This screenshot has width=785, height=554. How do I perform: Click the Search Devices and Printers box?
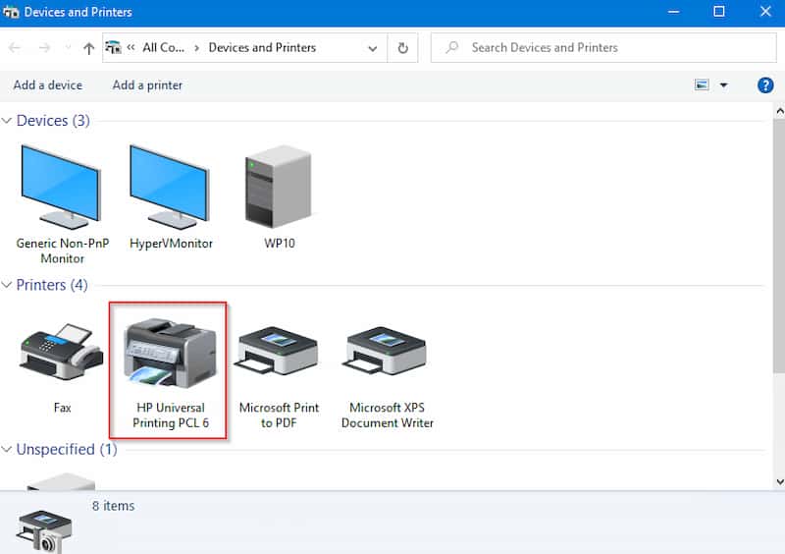pyautogui.click(x=599, y=47)
